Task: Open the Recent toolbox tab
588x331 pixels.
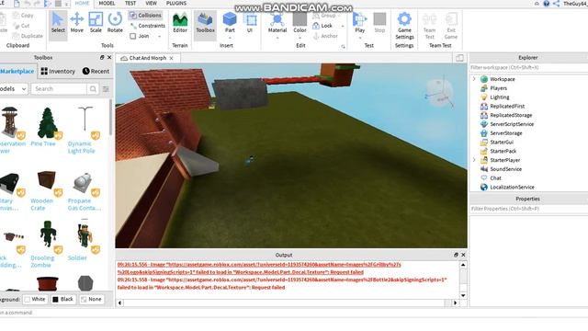Action: point(96,71)
